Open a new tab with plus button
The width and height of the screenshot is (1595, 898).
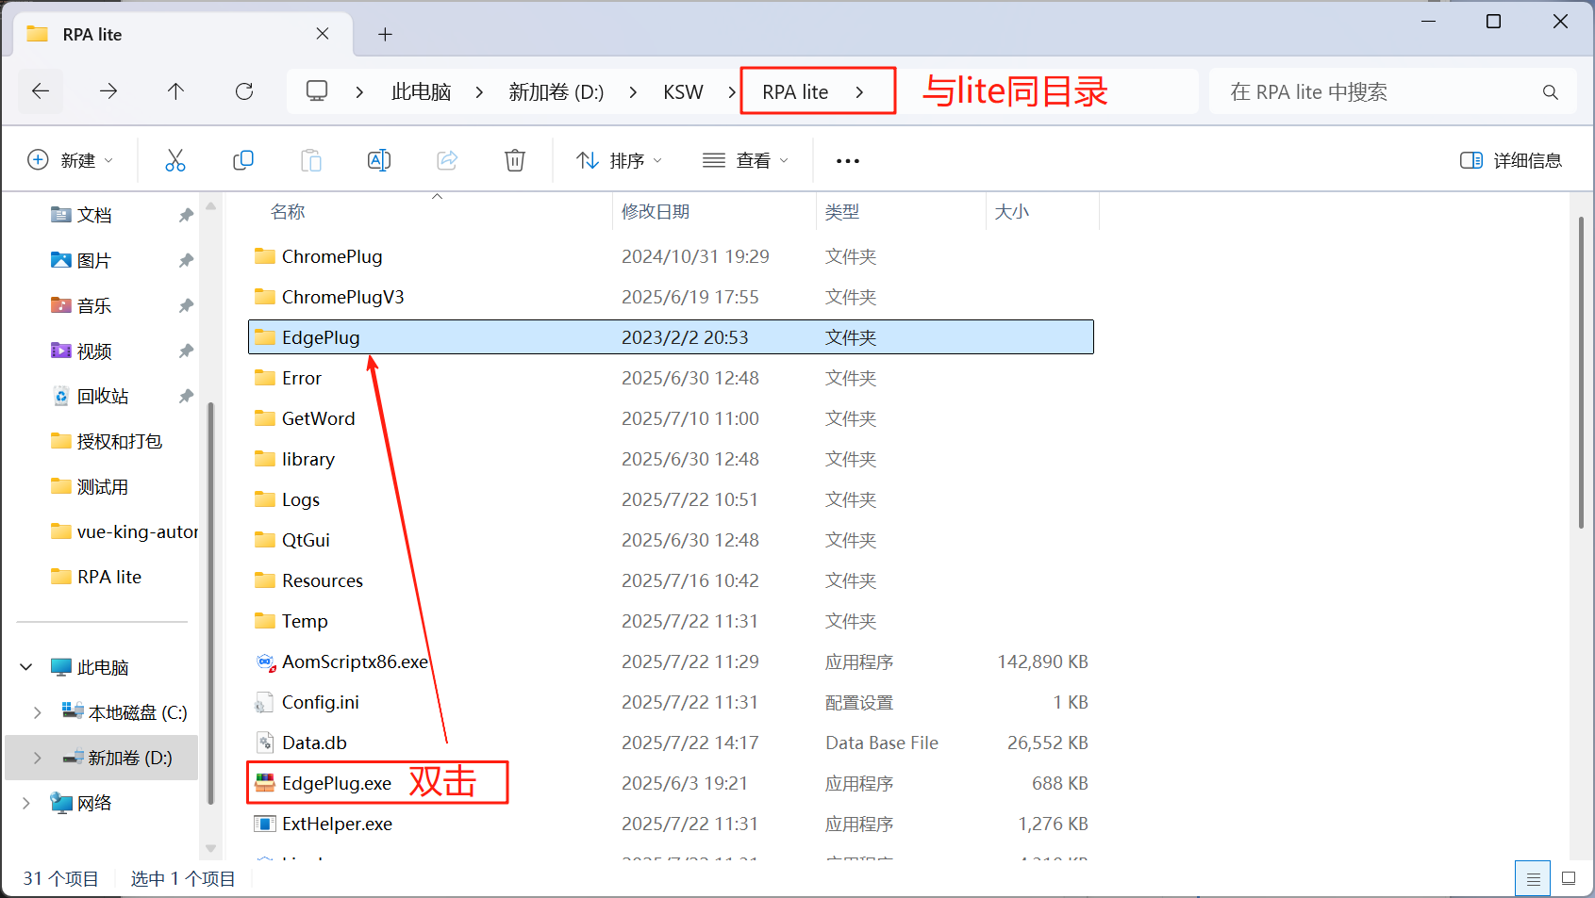[x=385, y=35]
